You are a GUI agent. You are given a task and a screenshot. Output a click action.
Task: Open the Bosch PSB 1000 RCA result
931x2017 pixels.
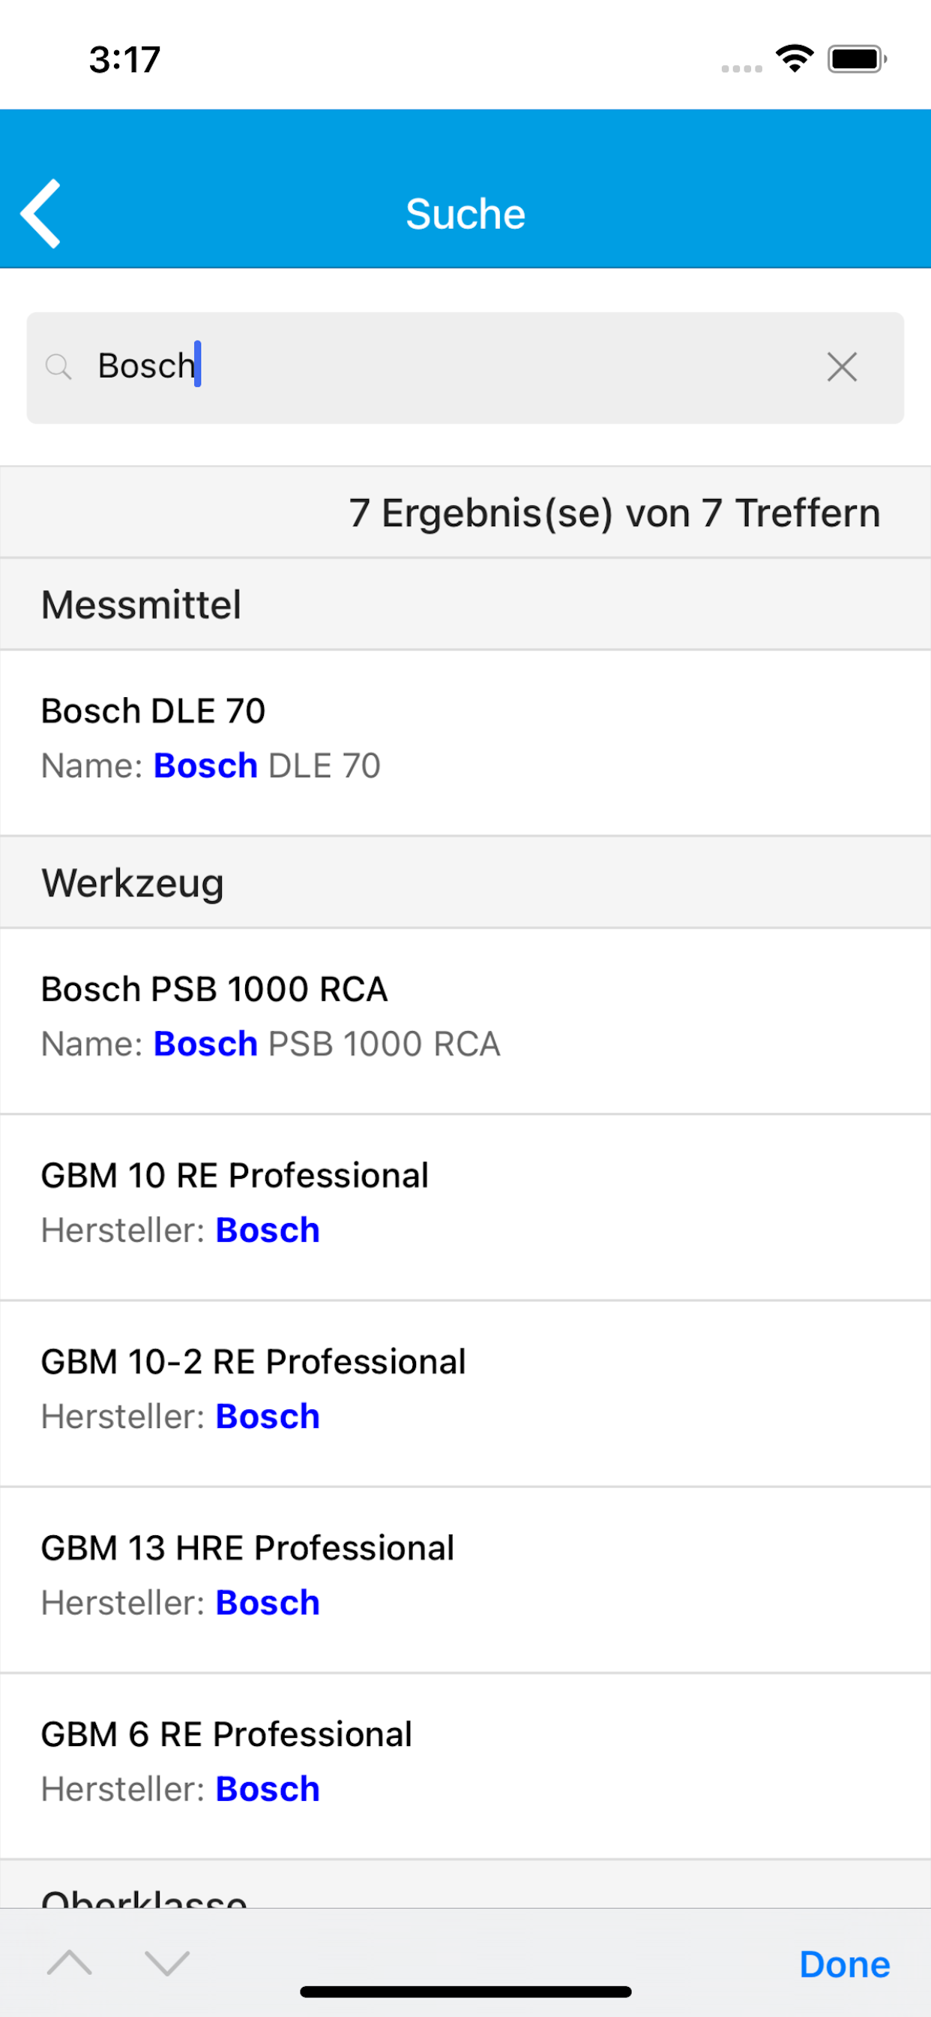465,1021
